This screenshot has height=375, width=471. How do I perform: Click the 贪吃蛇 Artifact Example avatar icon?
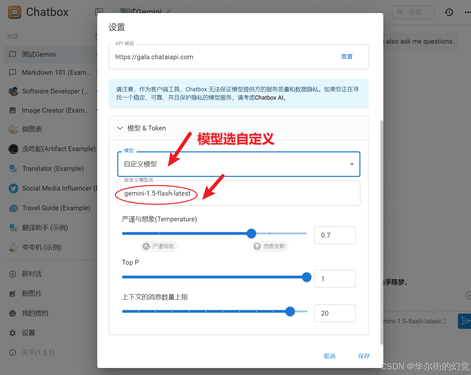13,149
